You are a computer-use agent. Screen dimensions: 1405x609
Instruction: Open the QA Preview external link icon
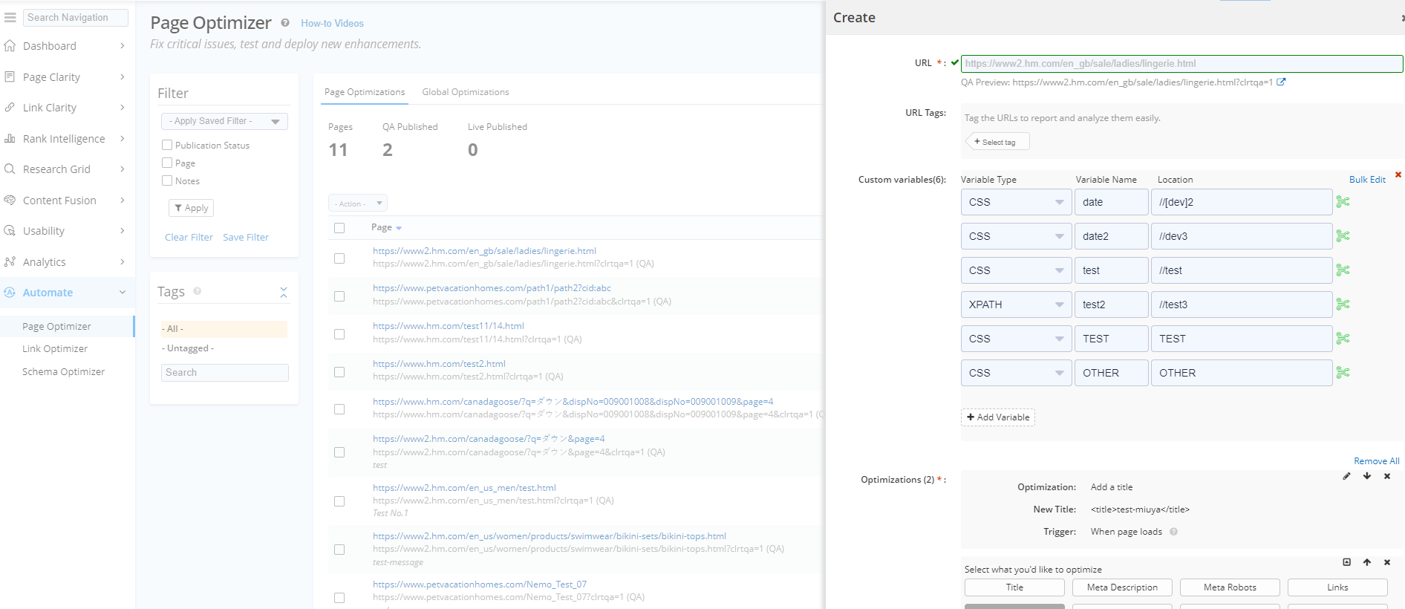[1281, 82]
